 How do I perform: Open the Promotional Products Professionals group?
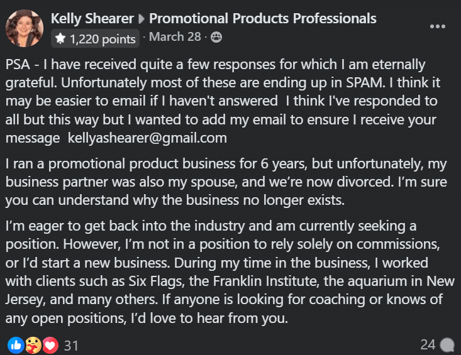click(262, 18)
